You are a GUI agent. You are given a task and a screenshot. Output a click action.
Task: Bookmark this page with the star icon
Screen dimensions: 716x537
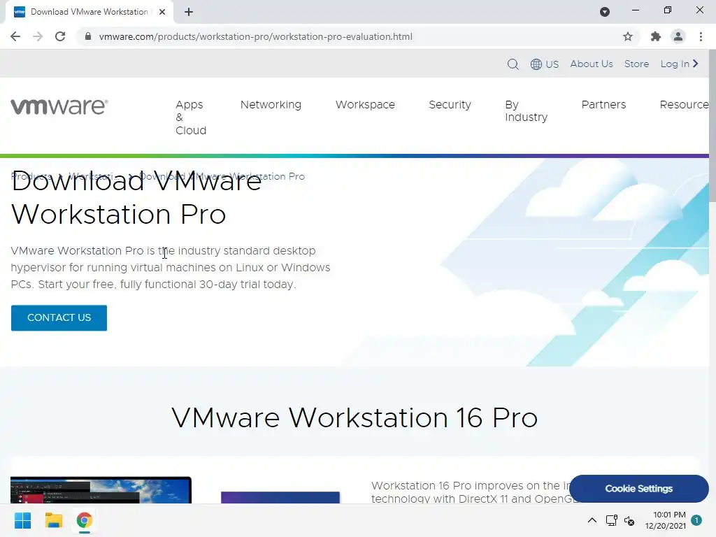point(628,36)
